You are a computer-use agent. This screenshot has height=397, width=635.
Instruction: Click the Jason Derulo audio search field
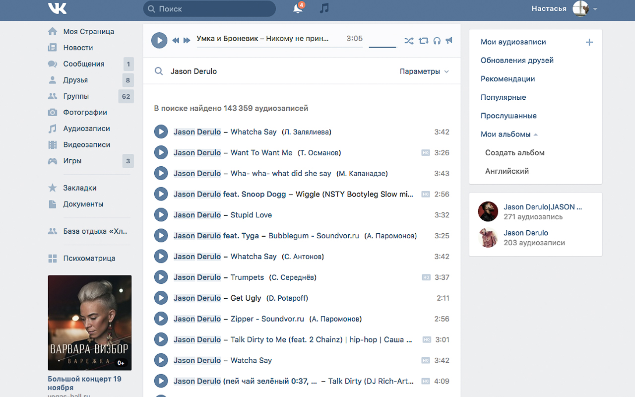pyautogui.click(x=283, y=71)
